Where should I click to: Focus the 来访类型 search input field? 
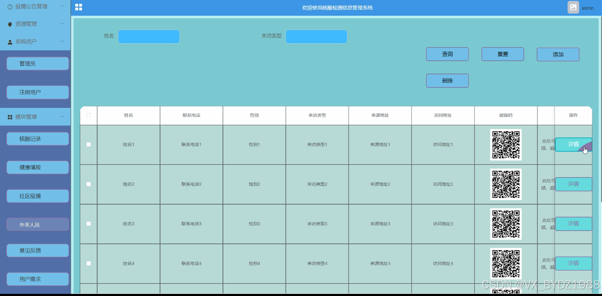(x=316, y=37)
